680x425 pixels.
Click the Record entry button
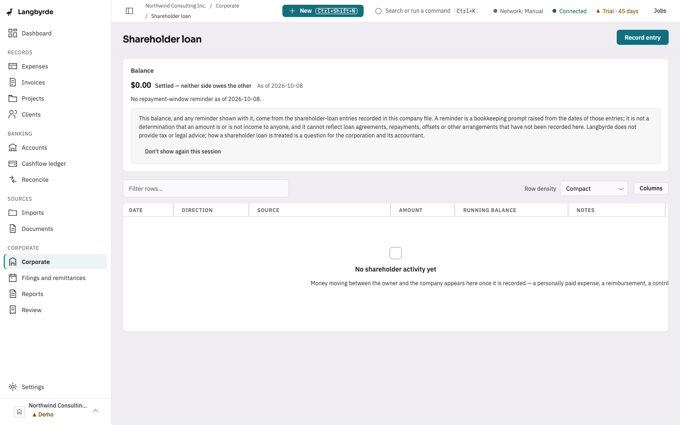click(x=642, y=37)
